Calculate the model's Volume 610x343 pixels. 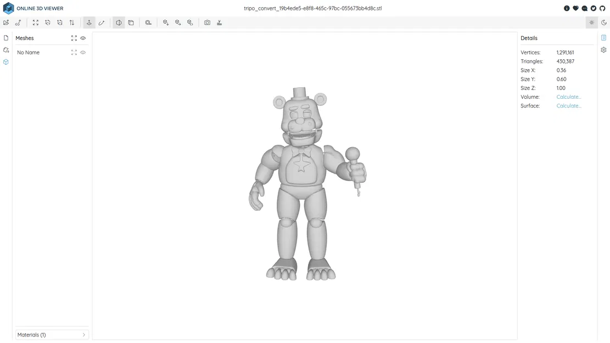tap(568, 97)
